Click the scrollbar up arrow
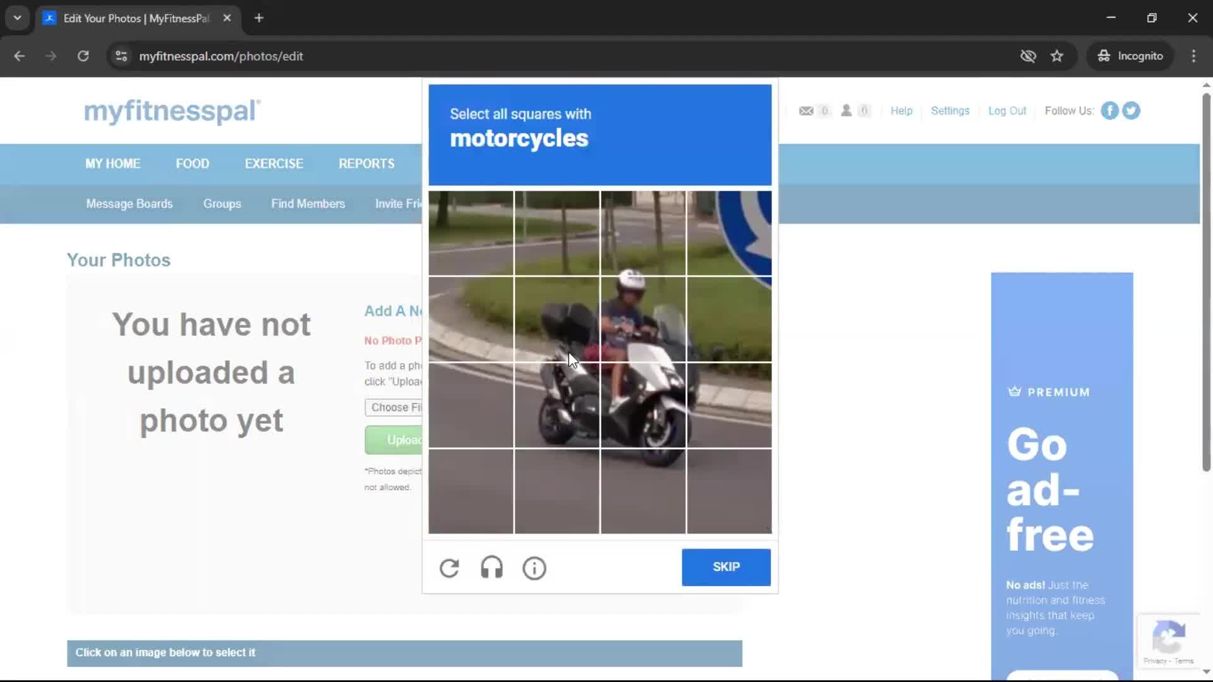1213x682 pixels. click(1206, 85)
